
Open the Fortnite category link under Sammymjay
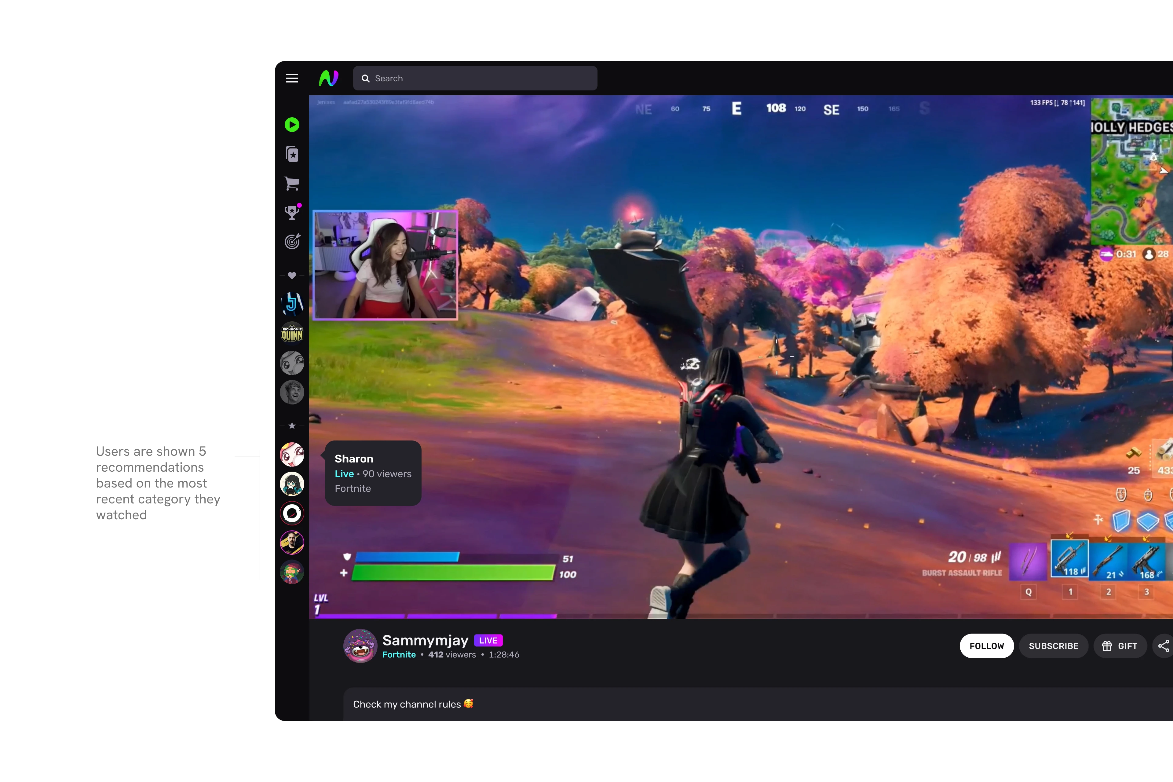coord(399,655)
